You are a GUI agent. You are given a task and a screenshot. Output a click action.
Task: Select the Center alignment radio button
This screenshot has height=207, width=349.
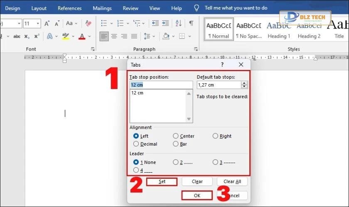[176, 136]
